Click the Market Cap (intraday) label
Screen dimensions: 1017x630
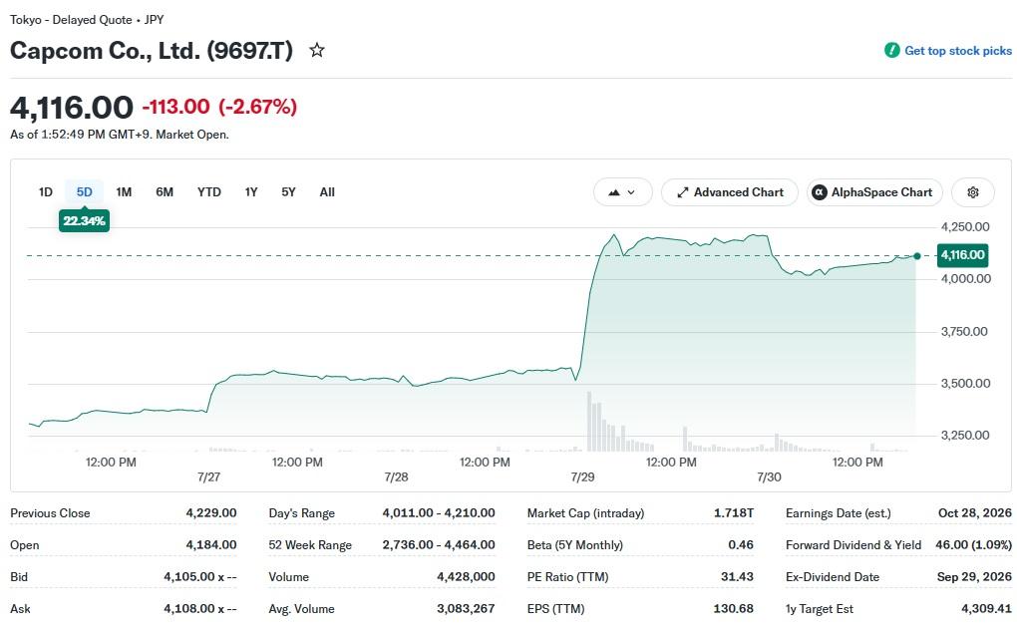coord(585,513)
